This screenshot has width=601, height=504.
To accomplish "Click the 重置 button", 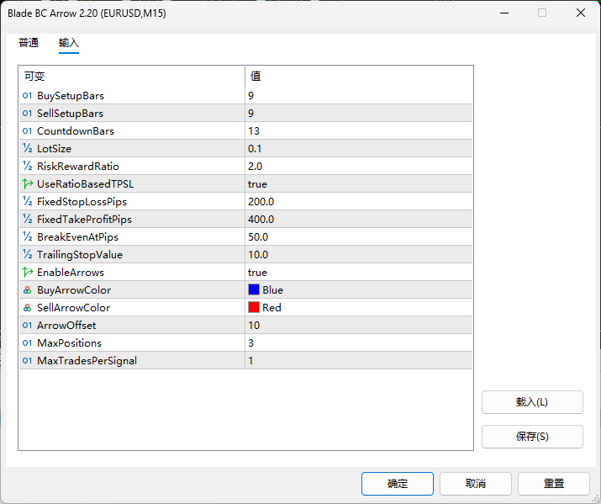I will tap(553, 484).
